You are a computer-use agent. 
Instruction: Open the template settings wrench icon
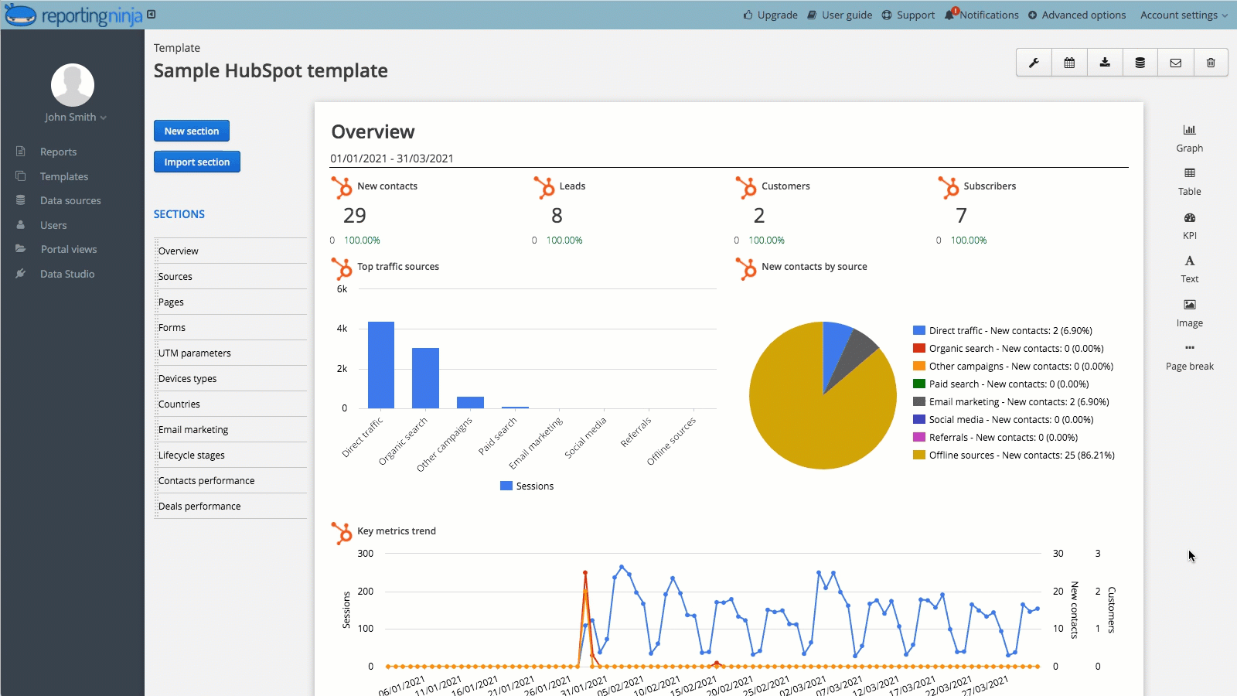click(x=1034, y=63)
